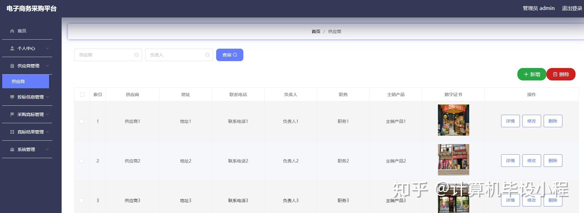Viewport: 584px width, 213px height.
Task: Click cell 地址1
Action: click(x=185, y=121)
